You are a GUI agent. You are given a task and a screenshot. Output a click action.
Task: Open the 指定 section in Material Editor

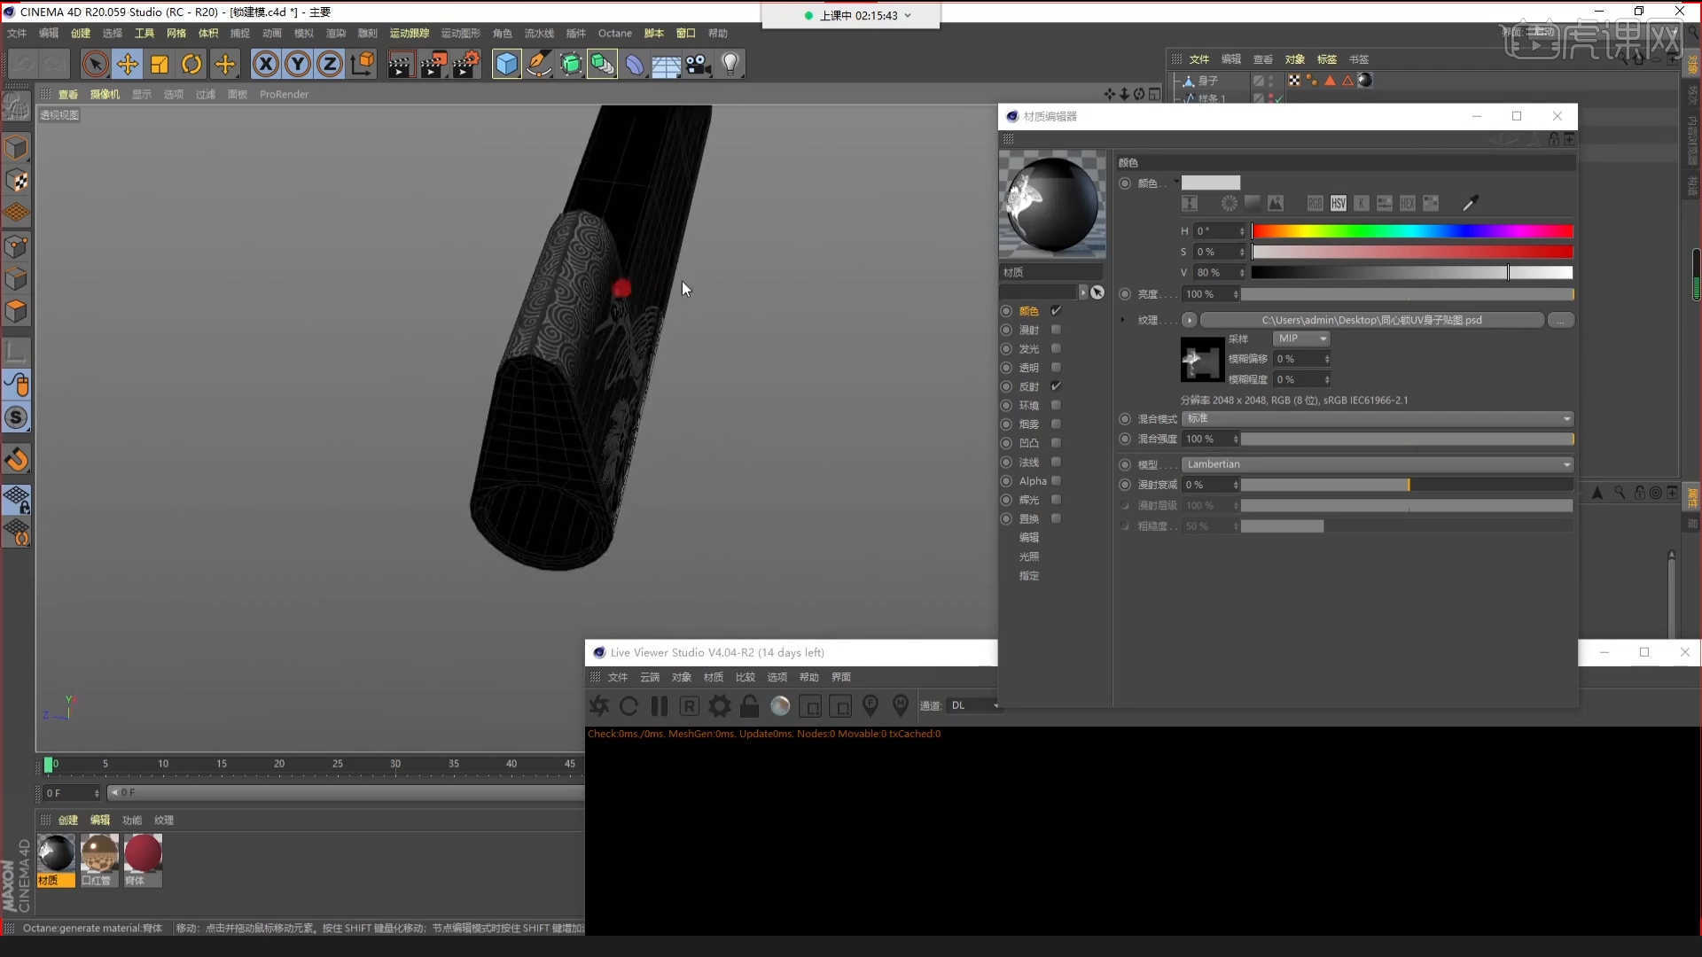[x=1029, y=576]
